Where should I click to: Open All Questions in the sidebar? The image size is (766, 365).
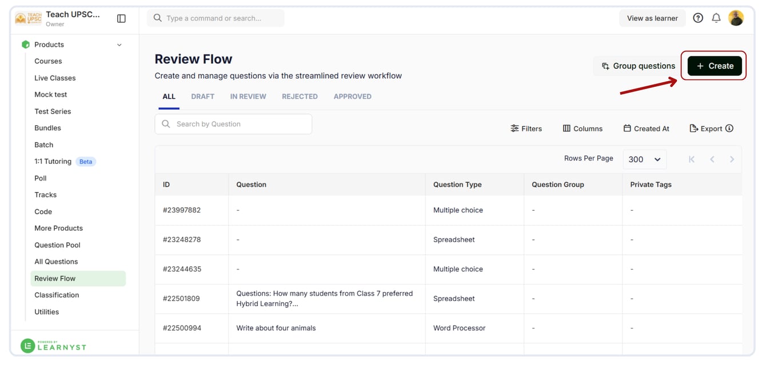point(56,262)
